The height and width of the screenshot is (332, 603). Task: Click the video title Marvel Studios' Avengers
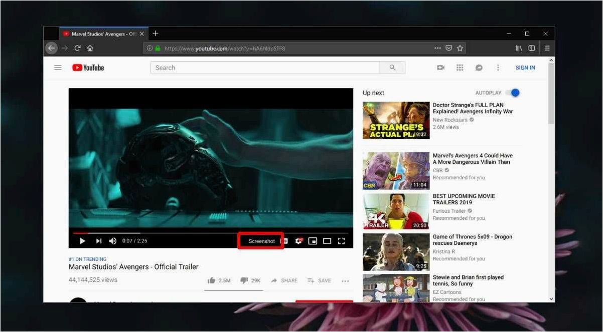[x=133, y=267]
